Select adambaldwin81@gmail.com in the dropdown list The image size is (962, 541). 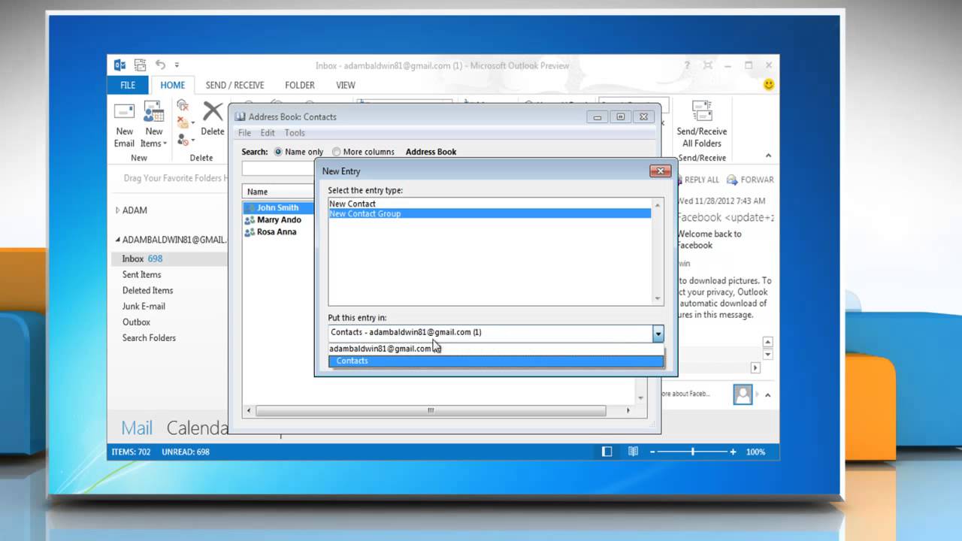tap(496, 349)
